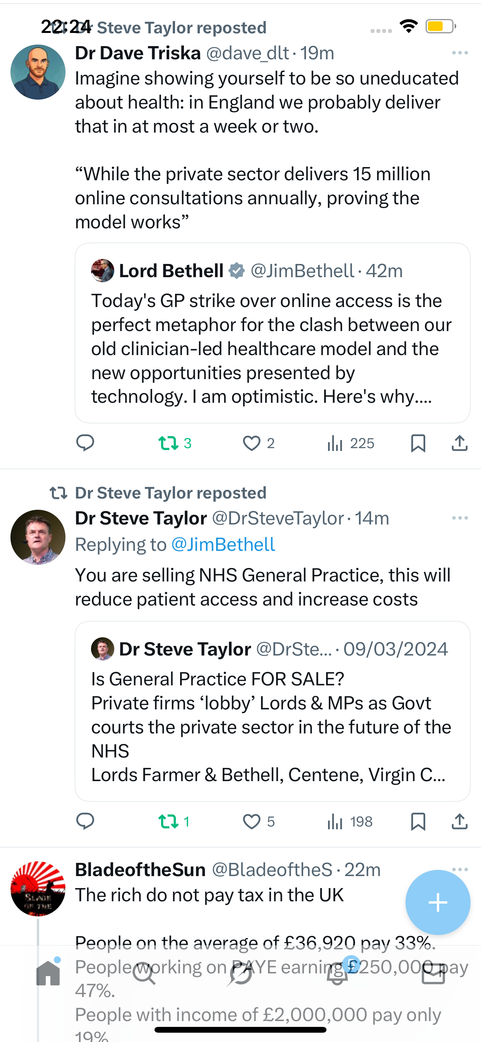
Task: Like Dr Dave Triska's post
Action: (251, 443)
